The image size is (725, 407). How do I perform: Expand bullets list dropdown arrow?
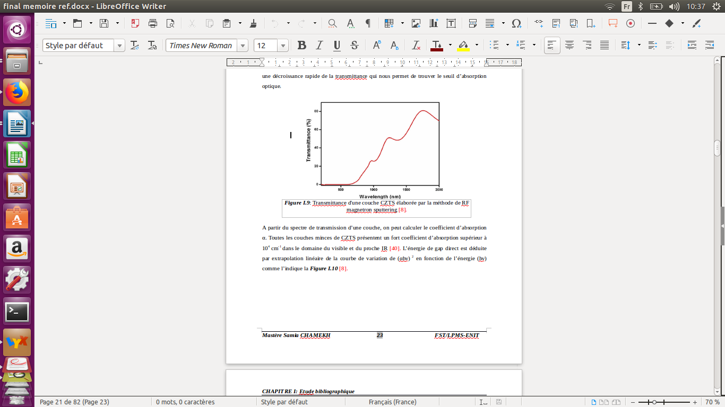point(507,45)
